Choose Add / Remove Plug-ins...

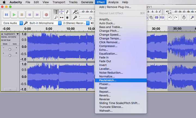pyautogui.click(x=121, y=7)
